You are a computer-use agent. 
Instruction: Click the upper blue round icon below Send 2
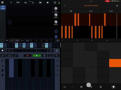click(x=56, y=31)
